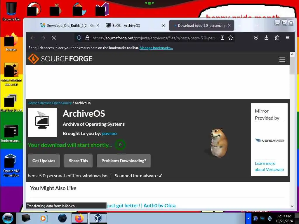Click the browser forward arrow
The height and width of the screenshot is (224, 299).
pyautogui.click(x=43, y=38)
